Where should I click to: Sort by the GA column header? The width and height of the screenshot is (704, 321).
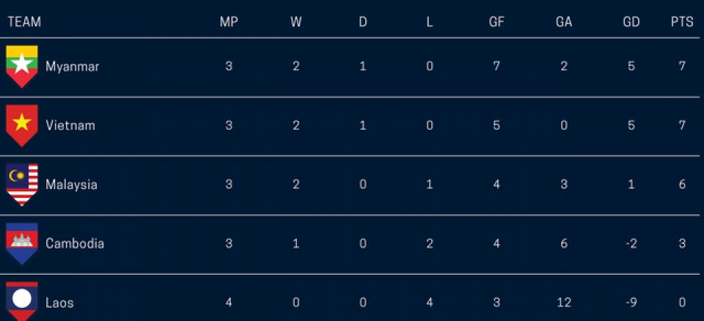[x=564, y=22]
